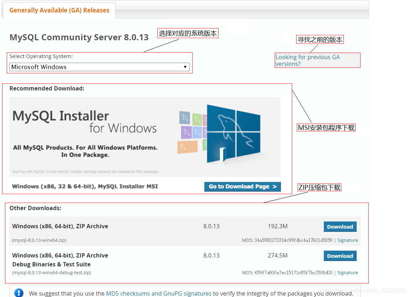Viewport: 410px width, 297px height.
Task: Click the Windows (x86, 32 & 64-bit), MySQL Installer MSI text
Action: click(x=85, y=187)
